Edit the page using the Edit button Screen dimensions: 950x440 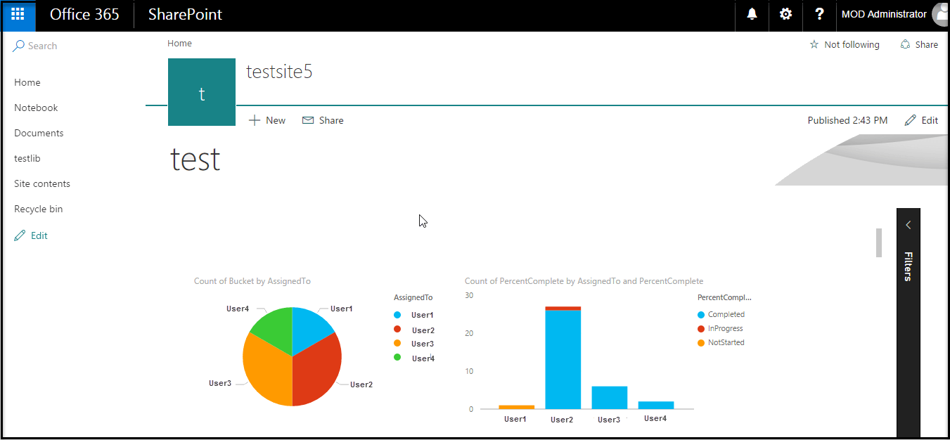pos(921,120)
